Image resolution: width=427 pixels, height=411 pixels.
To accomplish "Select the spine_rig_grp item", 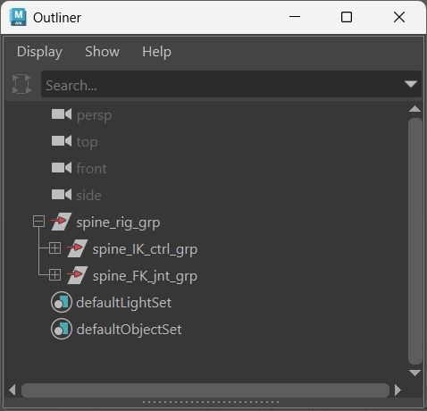I will click(118, 222).
